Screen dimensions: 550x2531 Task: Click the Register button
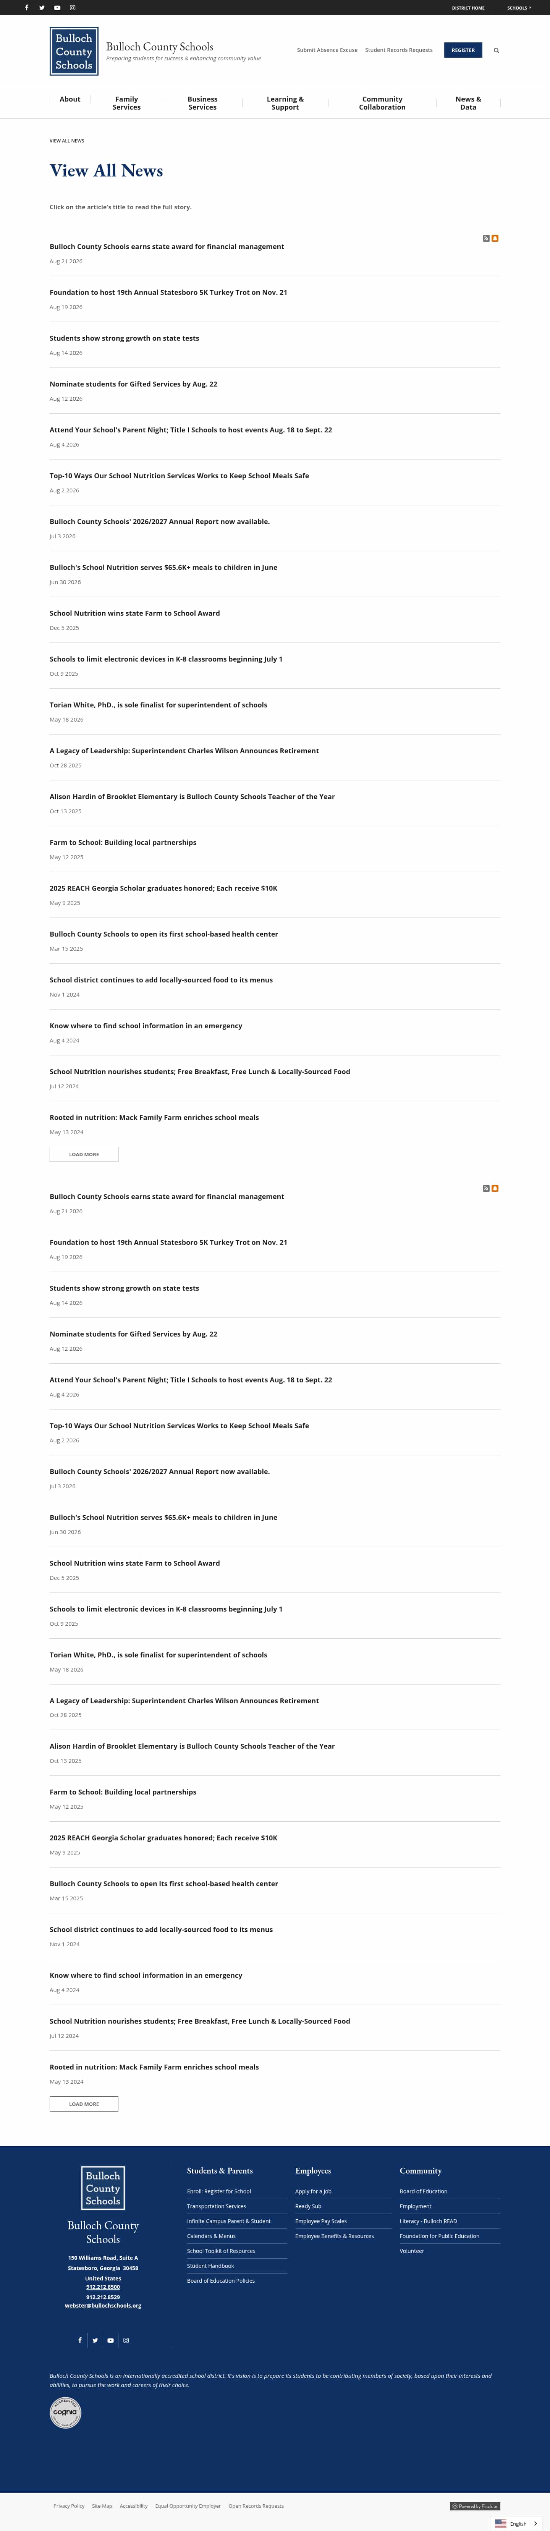[463, 50]
